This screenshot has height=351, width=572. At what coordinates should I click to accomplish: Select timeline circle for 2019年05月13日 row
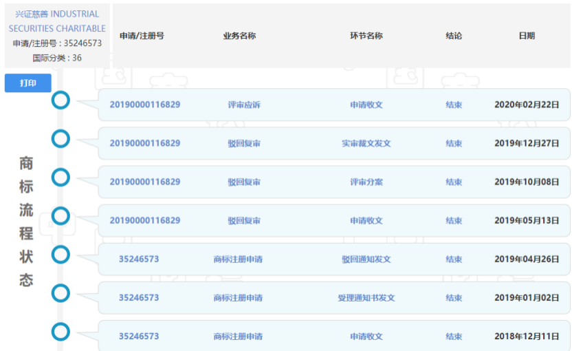pos(60,216)
